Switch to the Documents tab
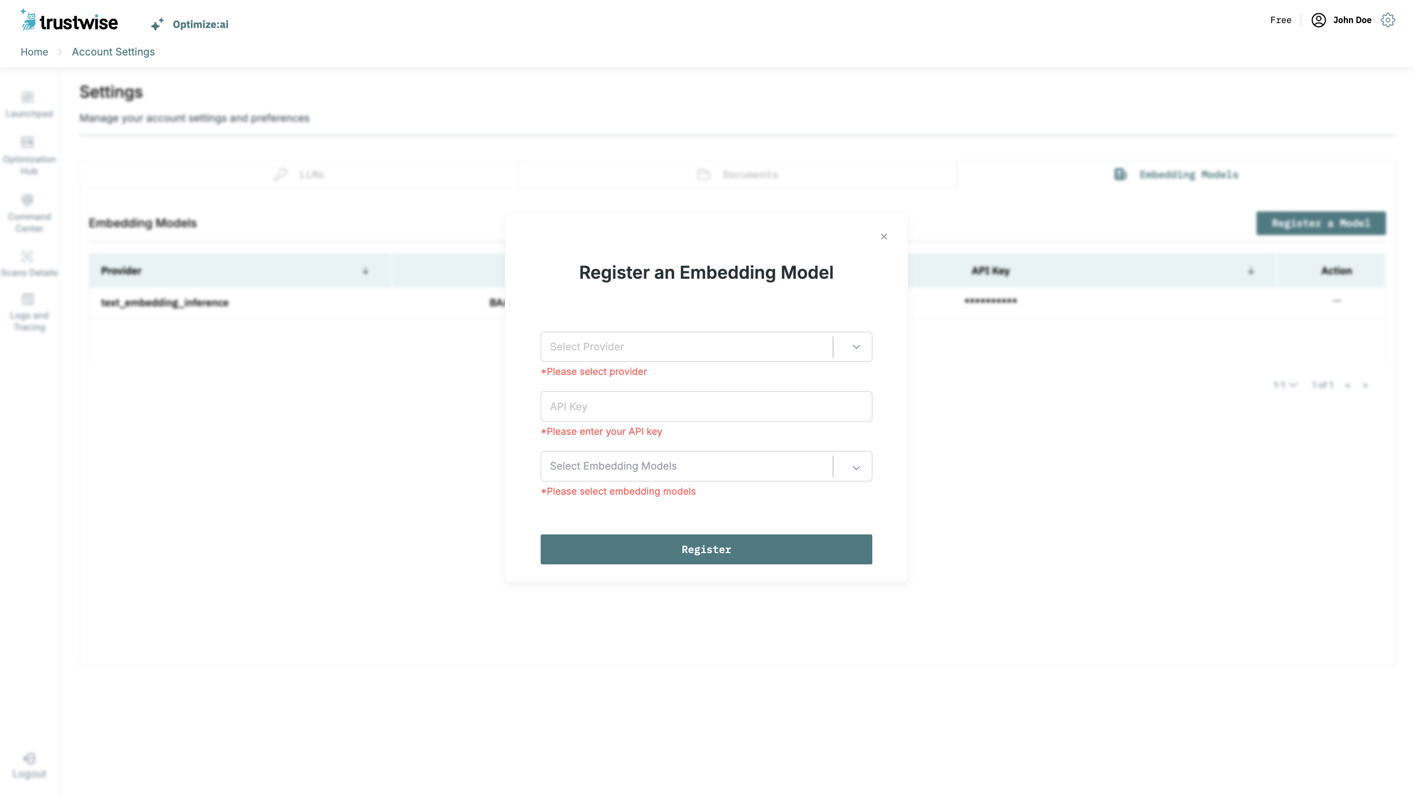This screenshot has width=1413, height=796. pos(738,174)
